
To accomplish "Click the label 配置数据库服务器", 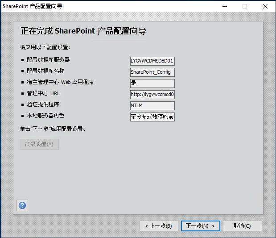I will tap(48, 60).
